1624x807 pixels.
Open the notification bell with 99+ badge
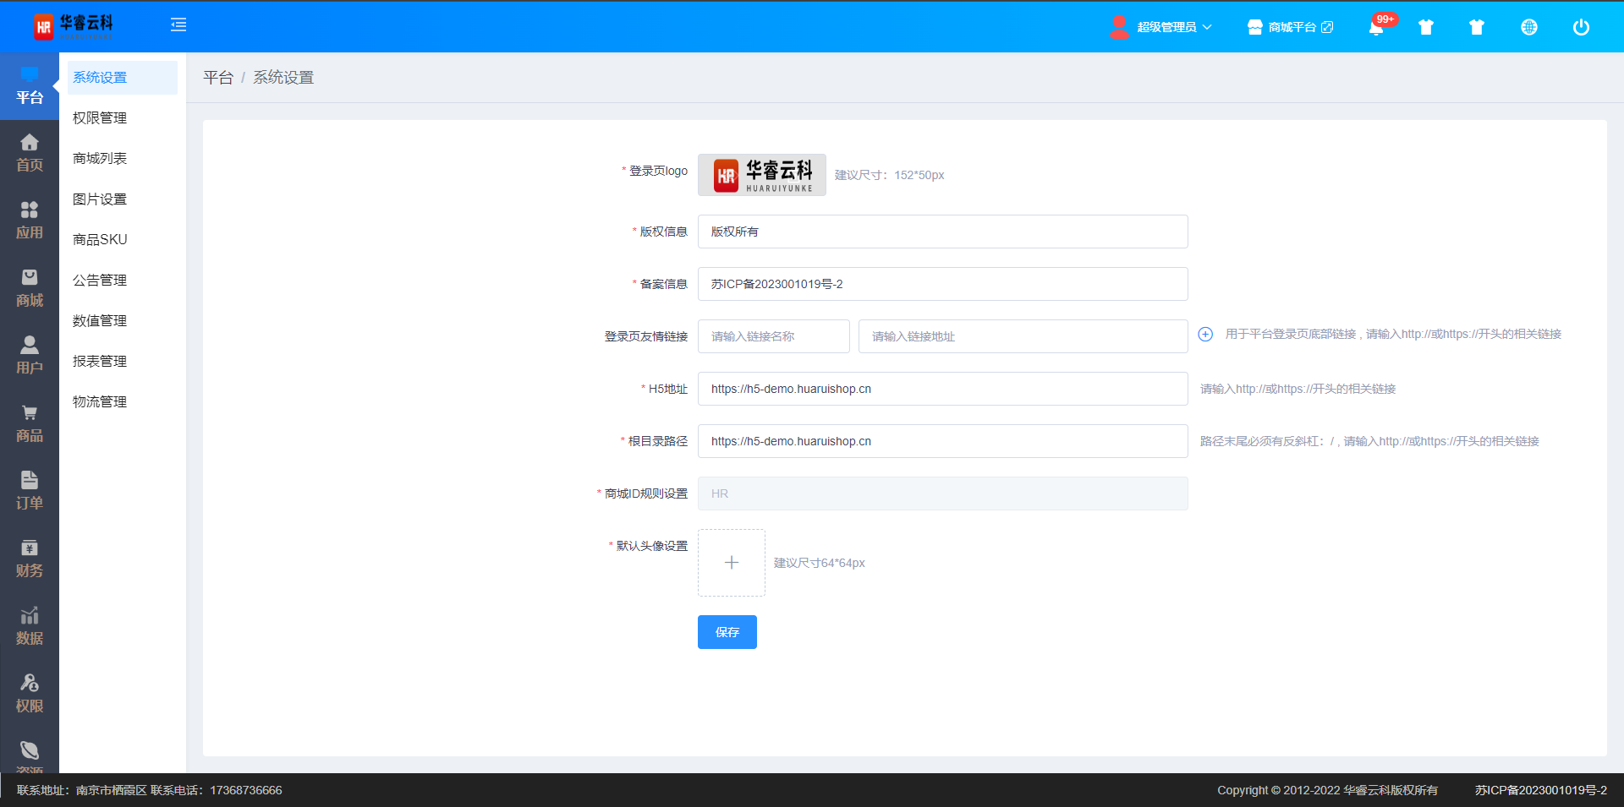(x=1376, y=27)
